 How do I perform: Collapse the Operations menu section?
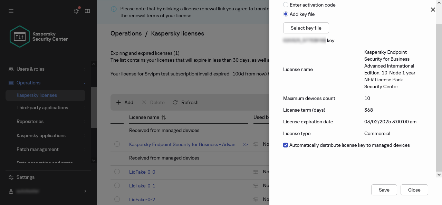(x=85, y=83)
